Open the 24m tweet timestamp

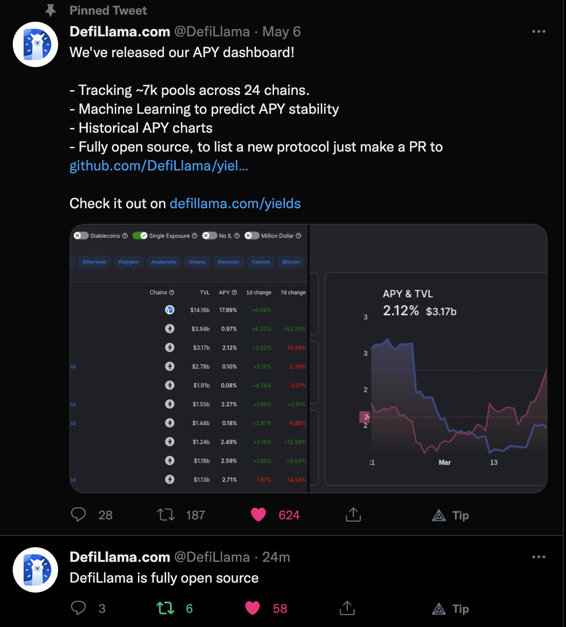click(276, 557)
